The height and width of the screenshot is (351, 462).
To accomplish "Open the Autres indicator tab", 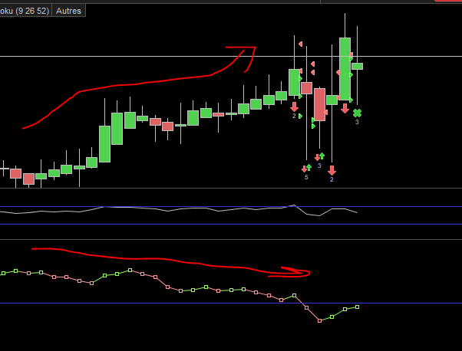I will [68, 11].
